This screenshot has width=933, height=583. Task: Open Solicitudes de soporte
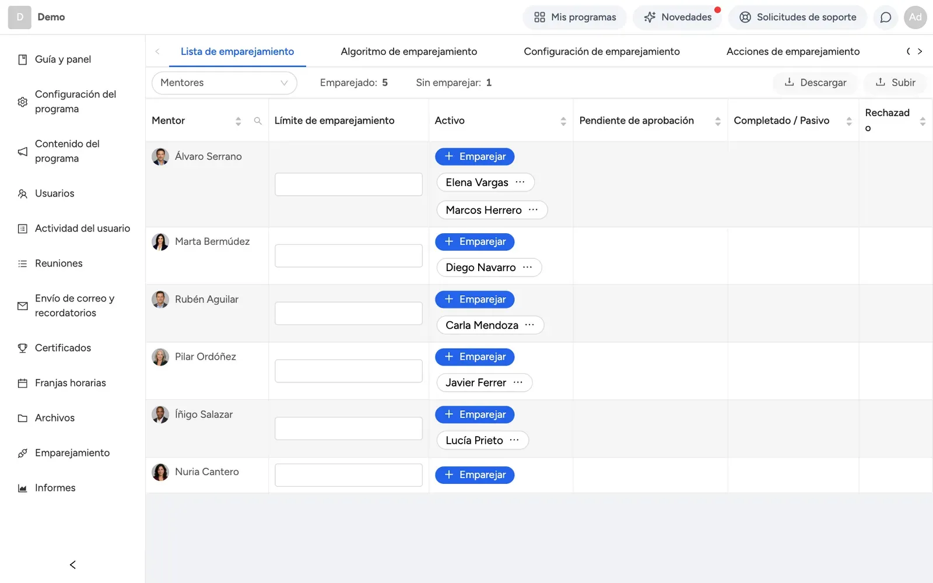[x=798, y=17]
